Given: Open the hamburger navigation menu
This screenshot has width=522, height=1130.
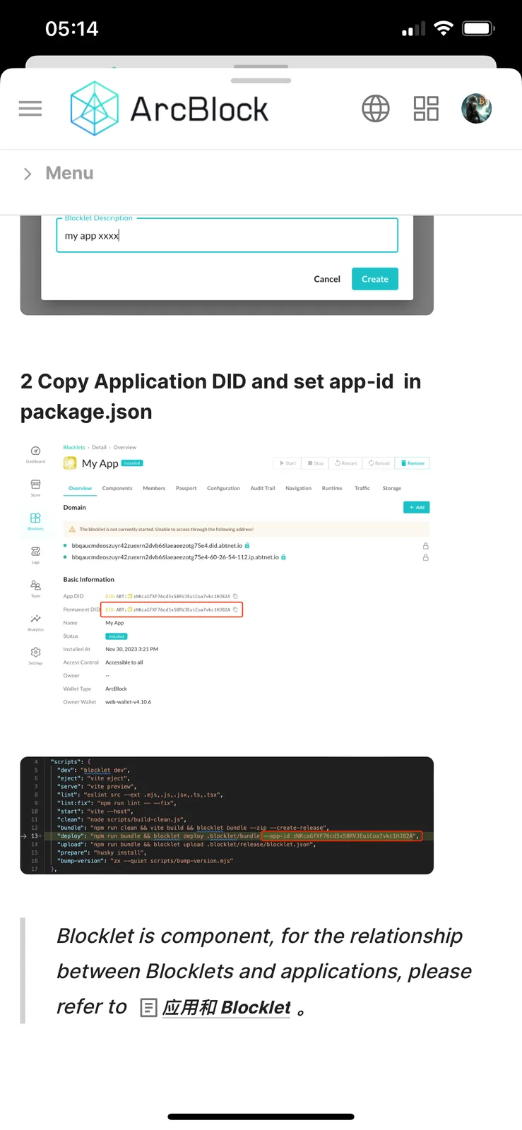Looking at the screenshot, I should point(30,108).
